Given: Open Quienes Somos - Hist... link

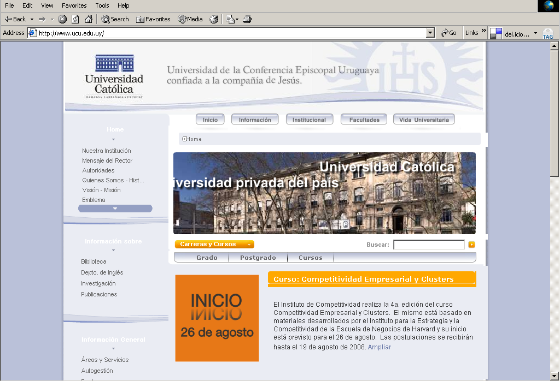Looking at the screenshot, I should click(x=113, y=180).
